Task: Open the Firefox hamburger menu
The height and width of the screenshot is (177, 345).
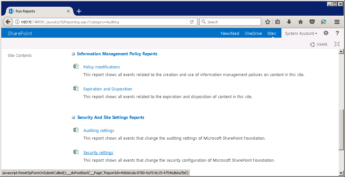Action: (x=337, y=22)
